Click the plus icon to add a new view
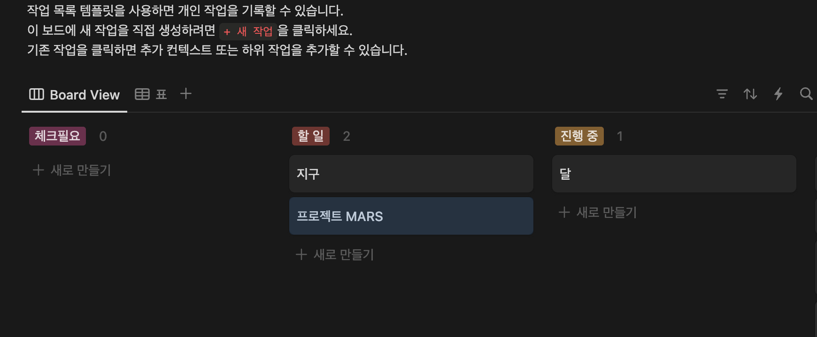The image size is (817, 337). coord(186,94)
